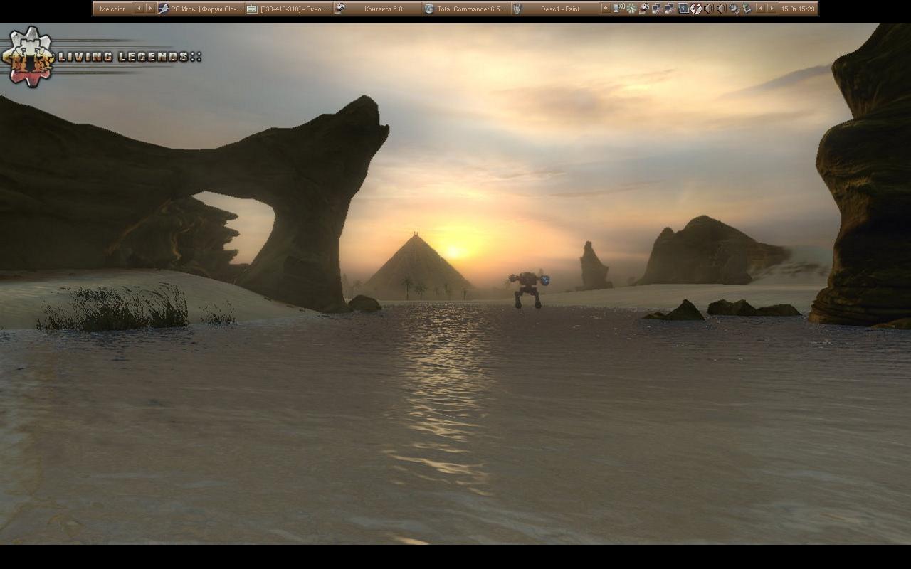Open the [333-413-310] chat window task
Screen dimensions: 911x569
coord(288,9)
